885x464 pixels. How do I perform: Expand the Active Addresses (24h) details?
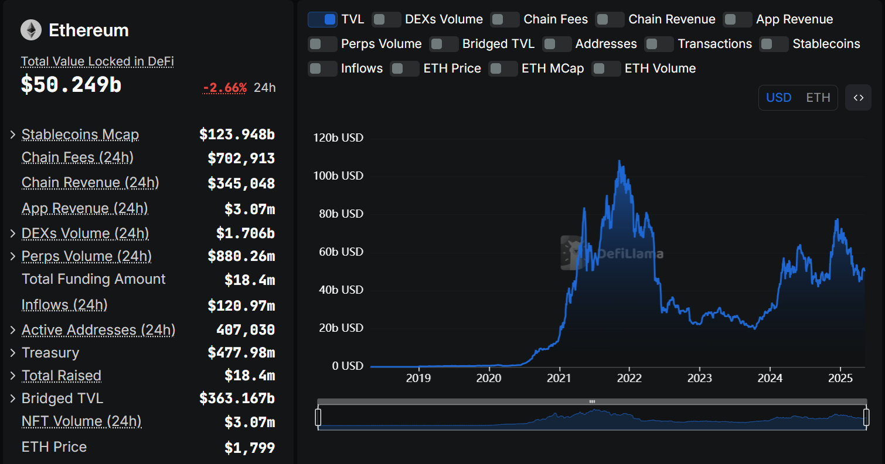tap(13, 330)
